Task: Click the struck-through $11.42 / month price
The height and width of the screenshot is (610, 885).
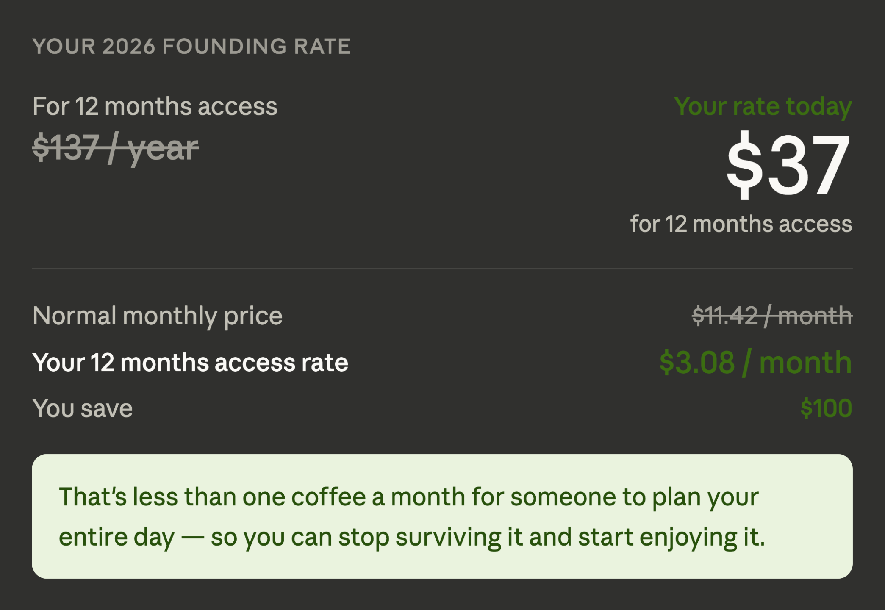Action: point(772,316)
